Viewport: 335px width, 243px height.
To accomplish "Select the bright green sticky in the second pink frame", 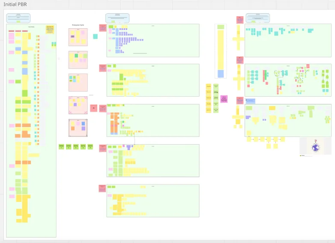I will pyautogui.click(x=76, y=56).
